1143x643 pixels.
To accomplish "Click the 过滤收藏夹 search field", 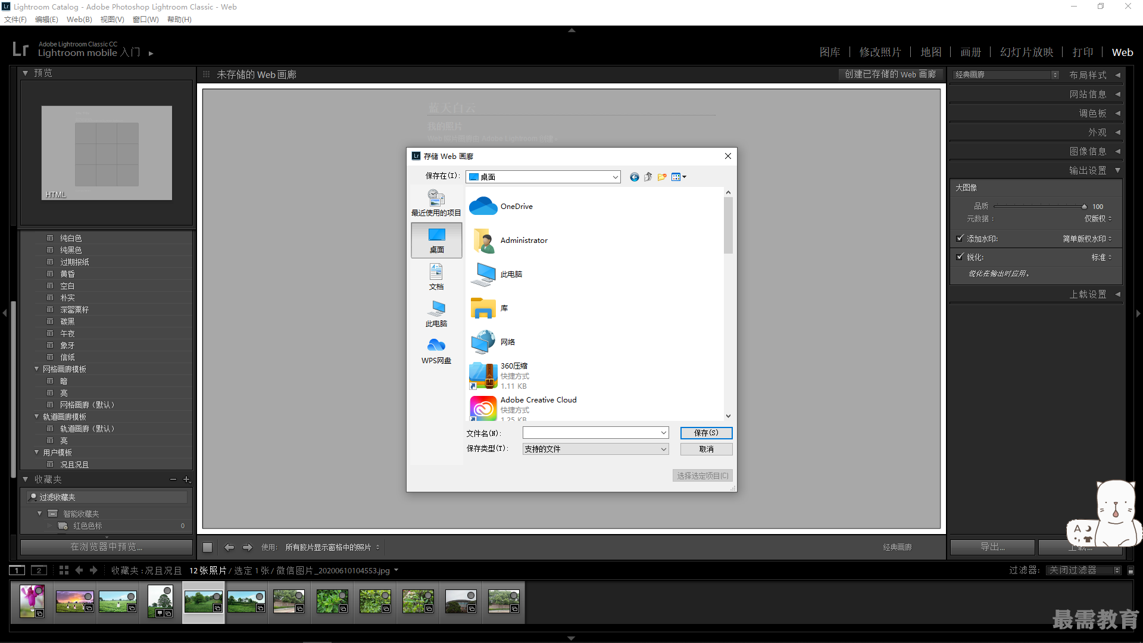I will pyautogui.click(x=107, y=497).
